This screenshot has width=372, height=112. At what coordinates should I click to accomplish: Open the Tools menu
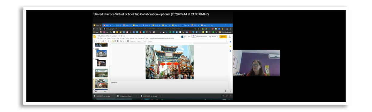point(127,38)
